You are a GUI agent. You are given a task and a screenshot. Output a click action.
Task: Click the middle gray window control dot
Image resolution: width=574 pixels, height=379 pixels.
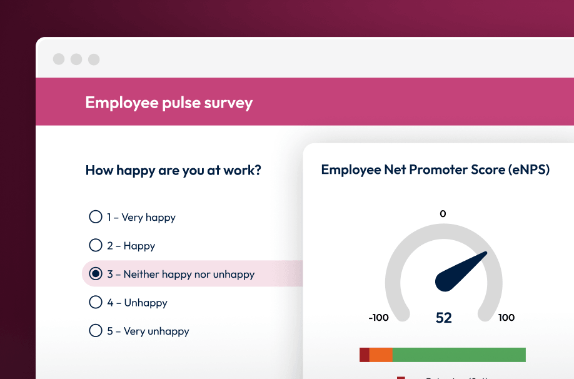[76, 59]
